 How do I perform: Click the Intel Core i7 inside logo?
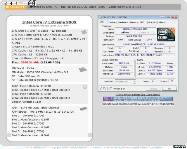point(166,34)
